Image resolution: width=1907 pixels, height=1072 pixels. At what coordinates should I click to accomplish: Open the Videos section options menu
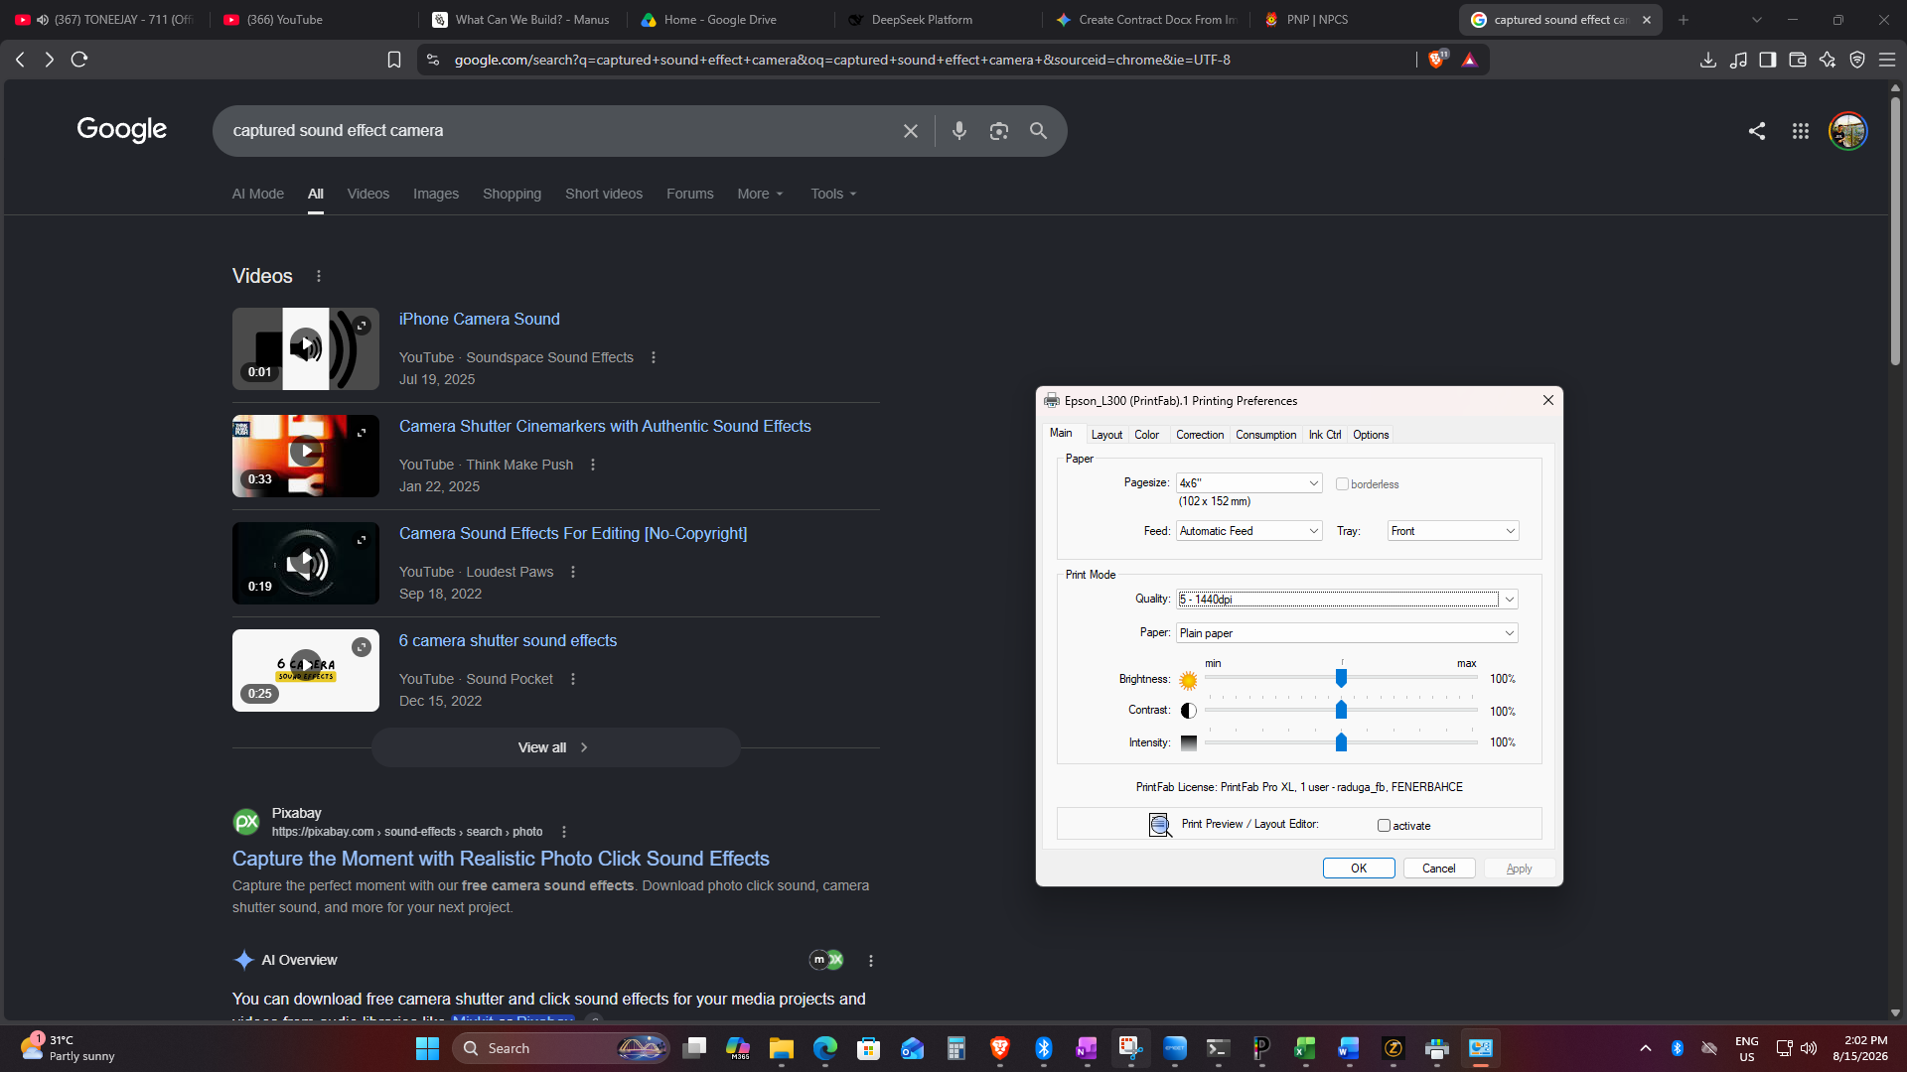click(x=319, y=276)
